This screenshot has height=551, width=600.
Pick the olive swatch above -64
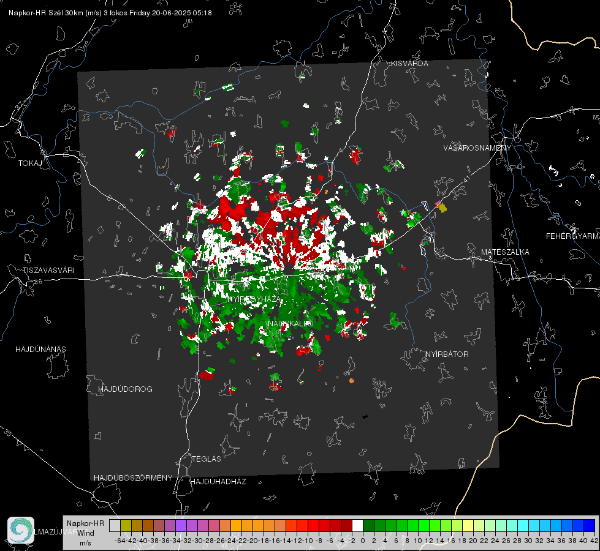[x=126, y=525]
